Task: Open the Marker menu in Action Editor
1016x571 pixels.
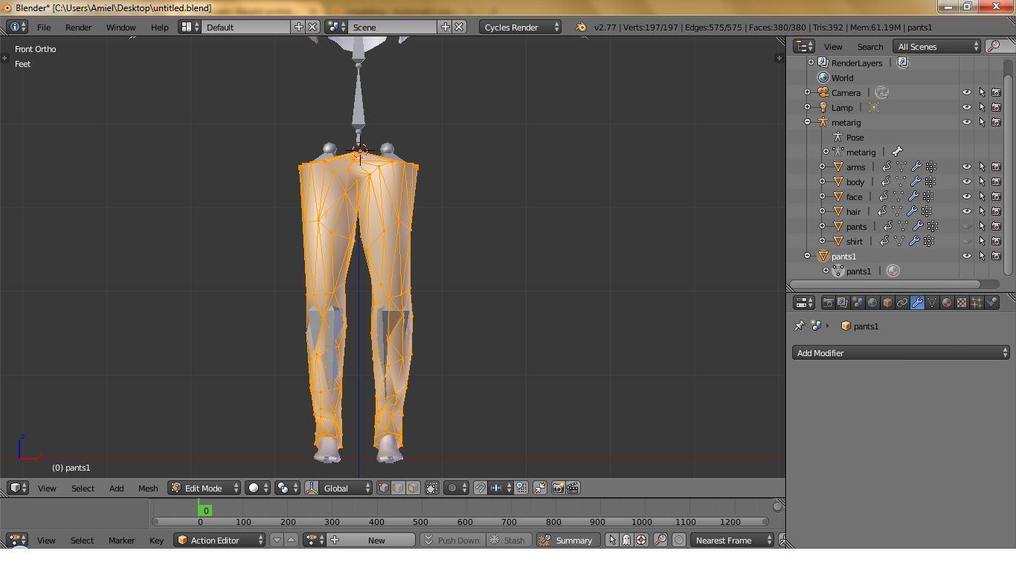Action: point(121,540)
